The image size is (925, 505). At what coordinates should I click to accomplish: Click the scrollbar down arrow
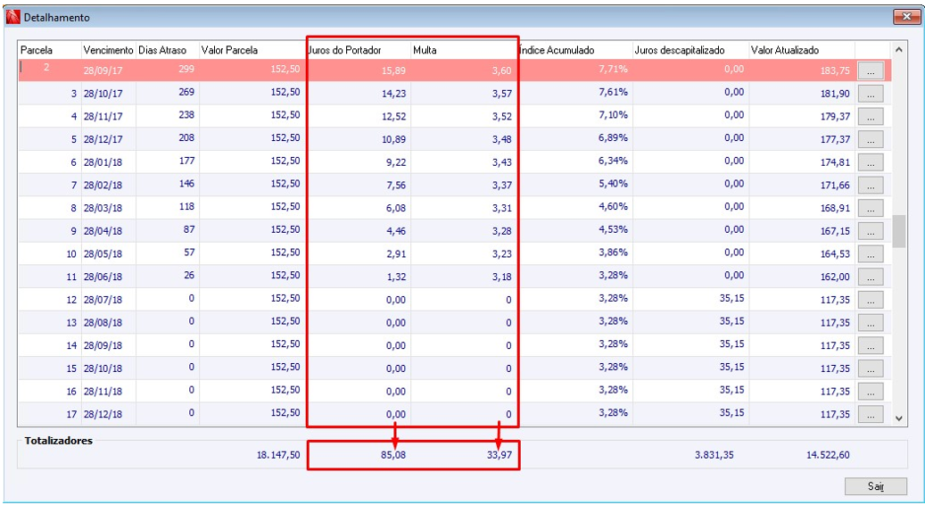click(x=898, y=418)
